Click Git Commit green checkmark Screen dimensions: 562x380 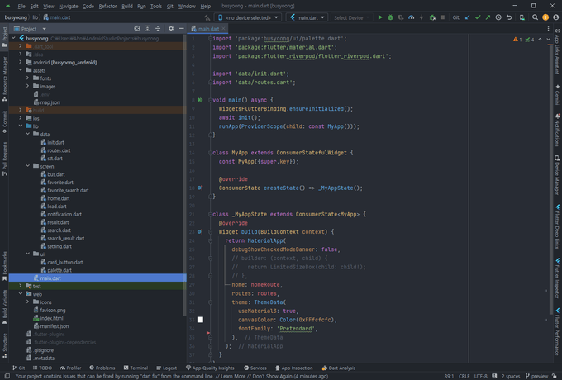click(x=478, y=17)
